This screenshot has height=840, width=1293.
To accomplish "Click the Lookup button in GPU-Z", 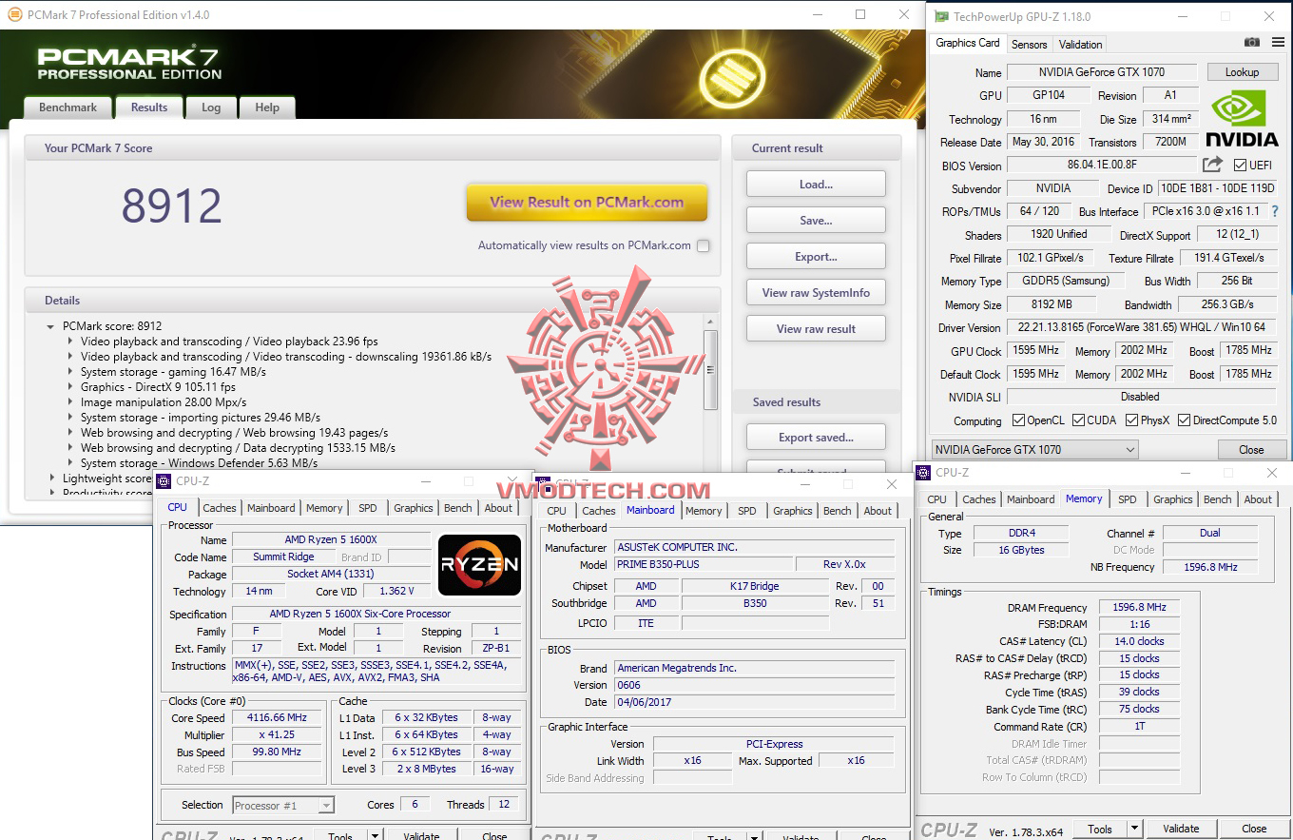I will (x=1243, y=71).
